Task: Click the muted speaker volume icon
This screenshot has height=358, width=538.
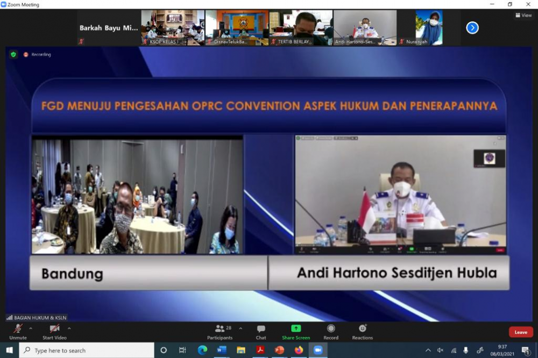Action: coord(440,350)
